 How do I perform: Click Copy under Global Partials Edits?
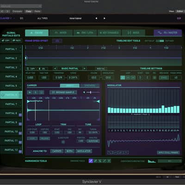tap(6, 41)
